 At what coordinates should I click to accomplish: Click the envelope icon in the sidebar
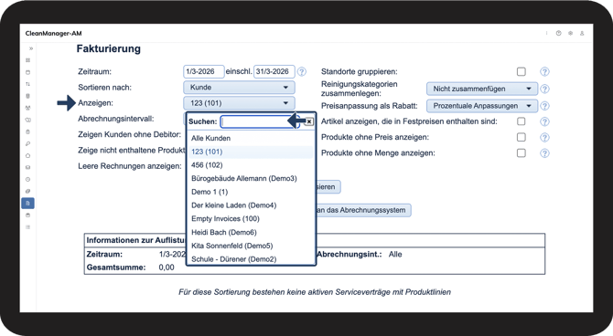pos(27,167)
